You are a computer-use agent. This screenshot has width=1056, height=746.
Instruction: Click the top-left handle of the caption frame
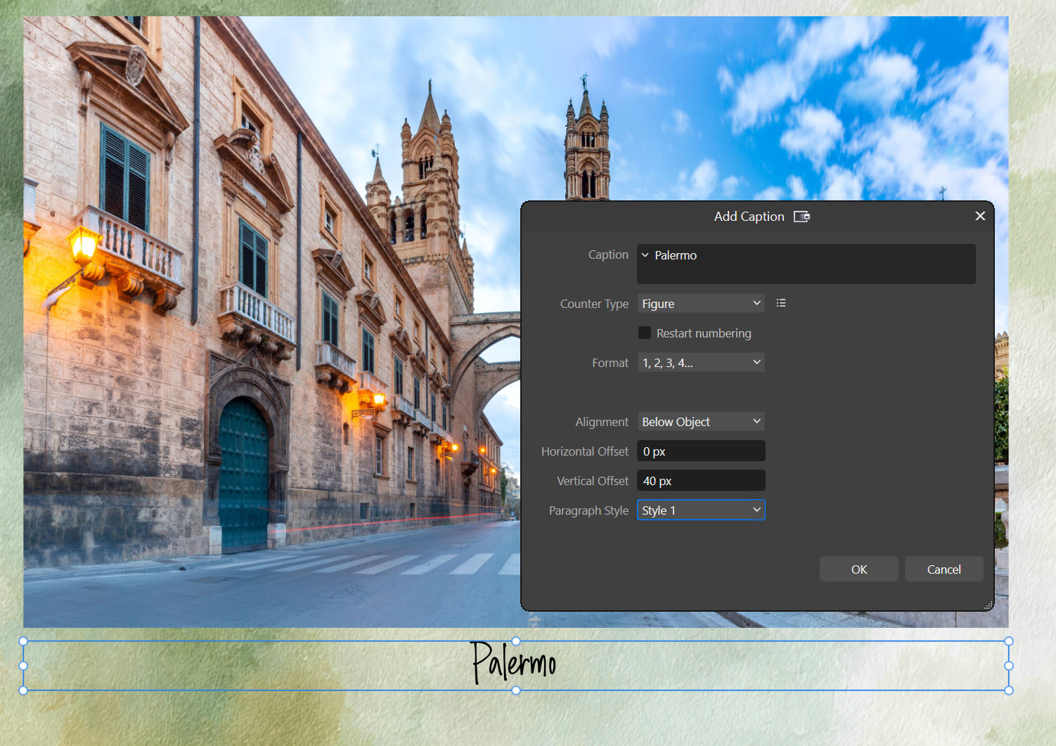(23, 641)
